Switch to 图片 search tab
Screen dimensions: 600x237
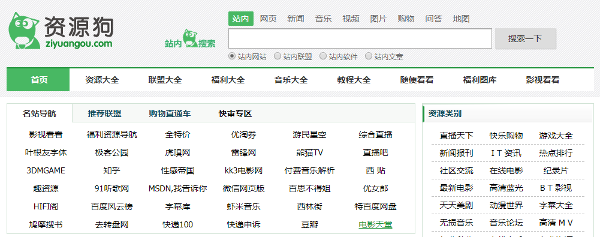378,19
